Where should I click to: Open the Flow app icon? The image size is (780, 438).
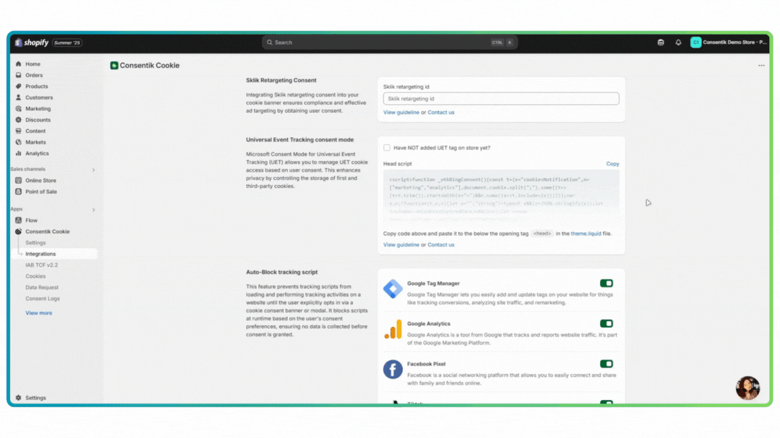(18, 220)
